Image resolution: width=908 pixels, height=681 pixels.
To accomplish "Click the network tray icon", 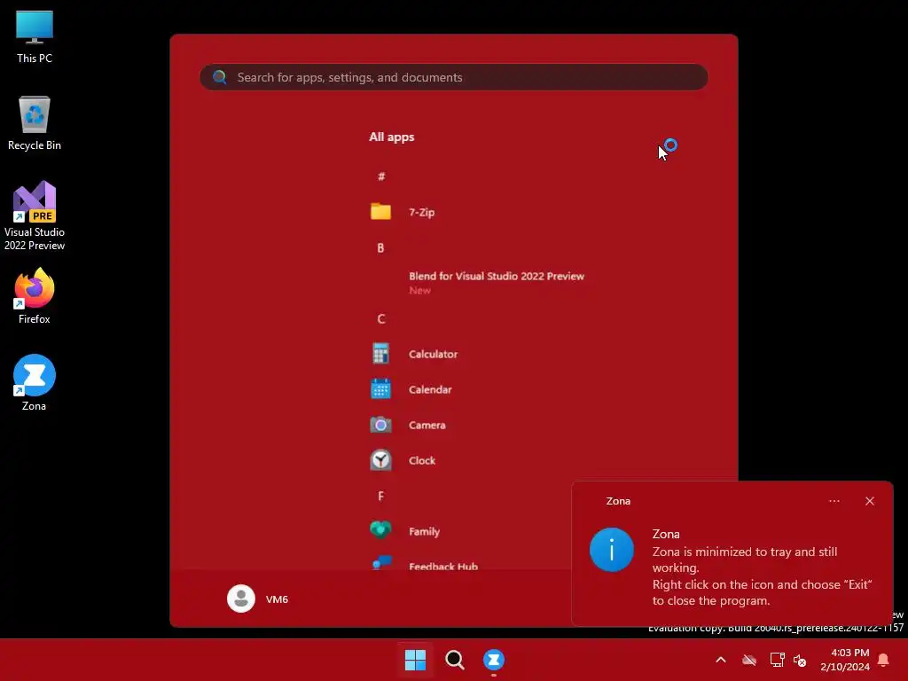I will (x=777, y=660).
